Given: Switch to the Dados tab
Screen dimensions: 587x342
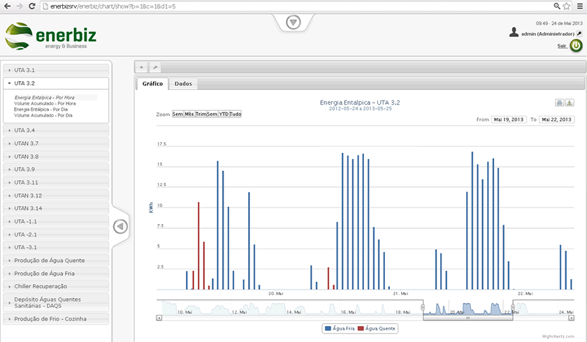Looking at the screenshot, I should (x=183, y=84).
